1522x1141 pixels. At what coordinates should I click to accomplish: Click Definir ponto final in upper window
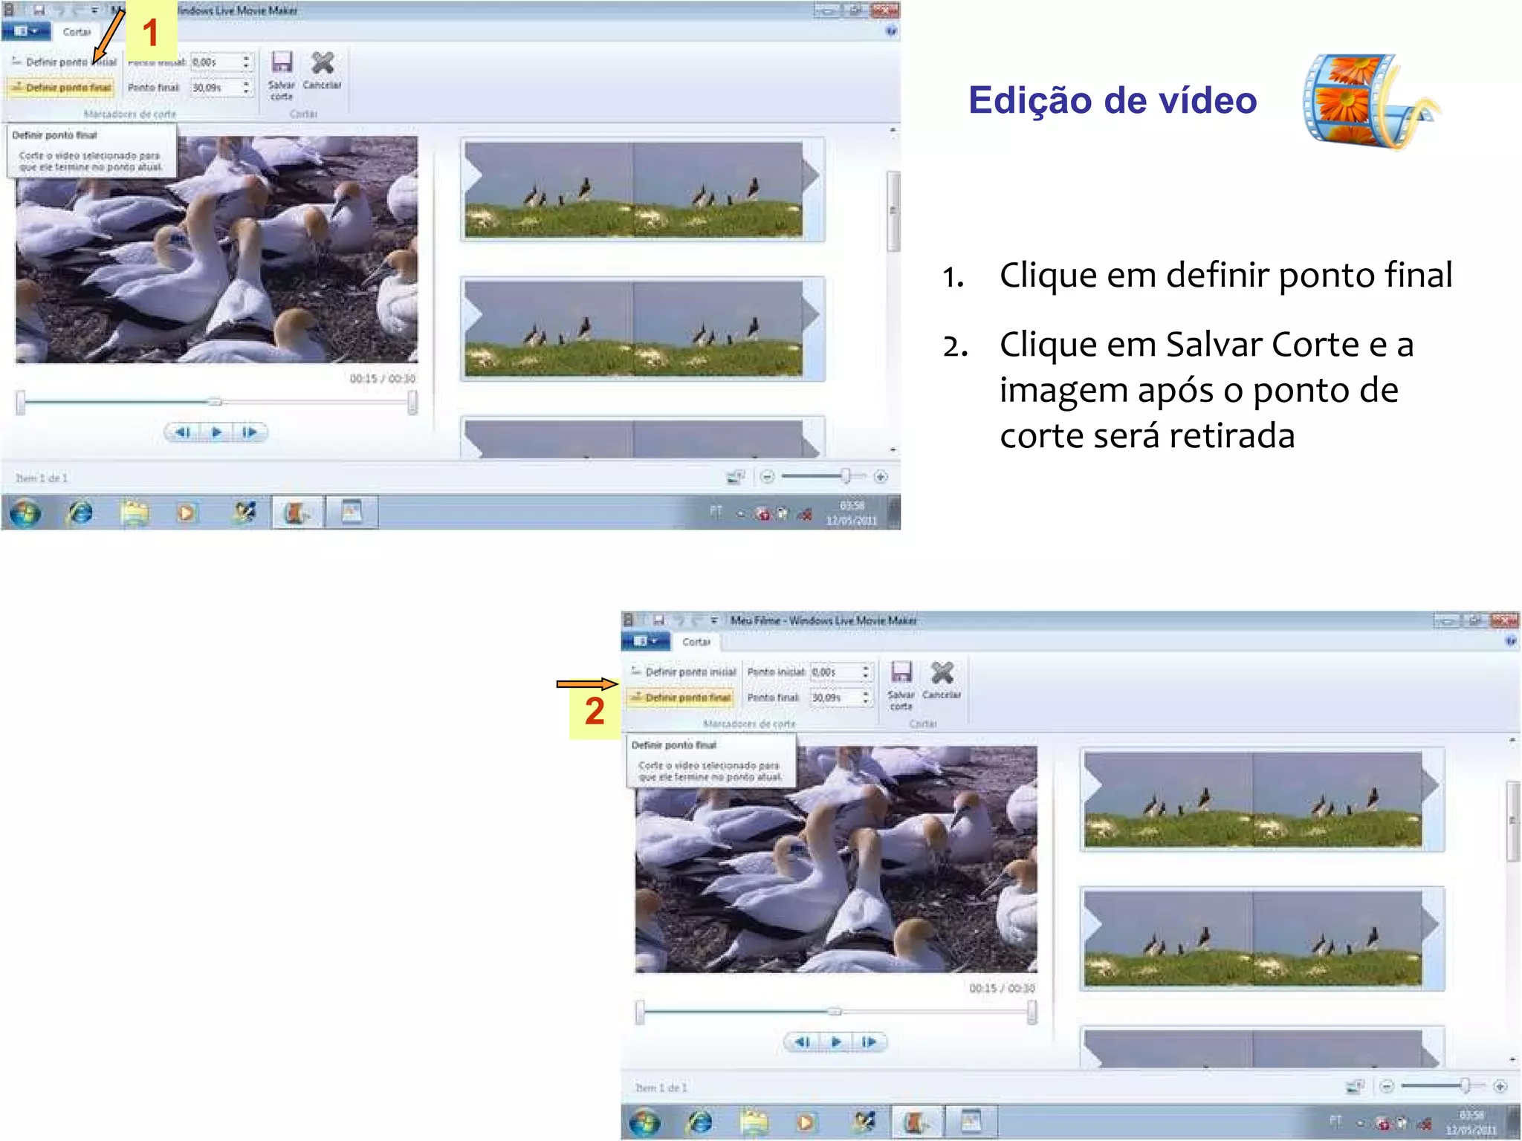pyautogui.click(x=61, y=88)
